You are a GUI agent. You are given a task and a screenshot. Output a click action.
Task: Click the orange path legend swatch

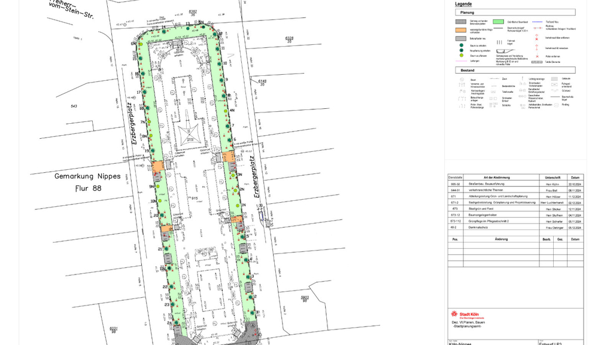coord(460,29)
